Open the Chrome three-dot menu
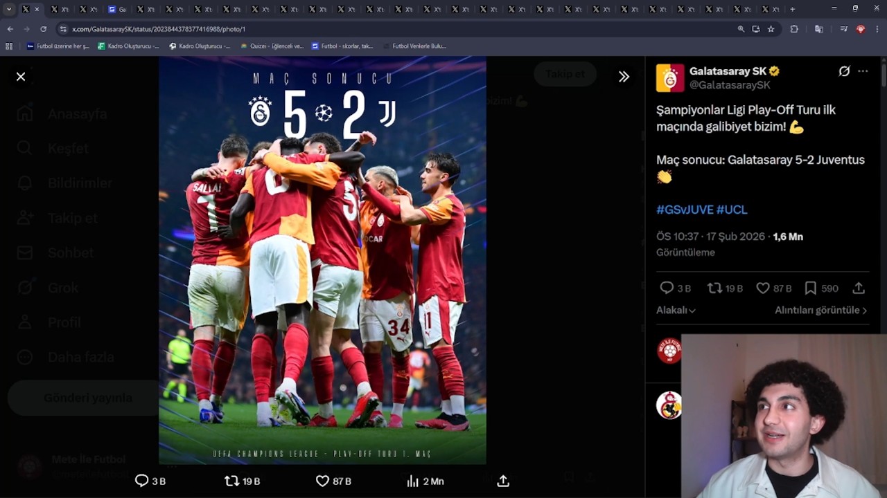 [877, 29]
